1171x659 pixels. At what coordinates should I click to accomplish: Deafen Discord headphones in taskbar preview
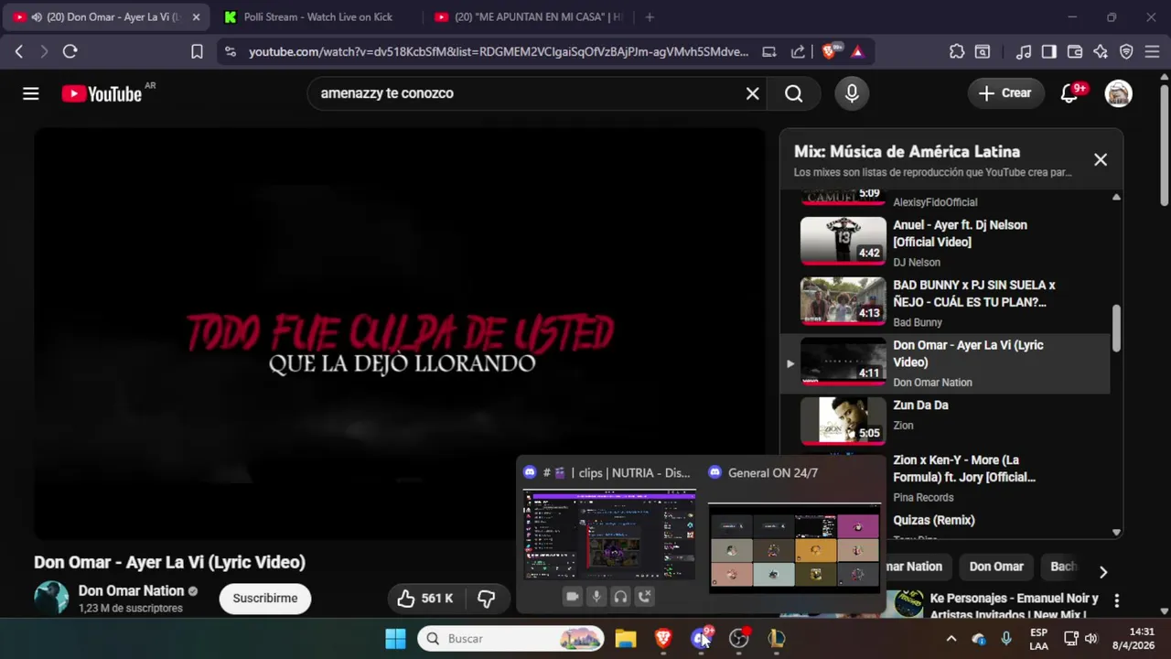[620, 597]
